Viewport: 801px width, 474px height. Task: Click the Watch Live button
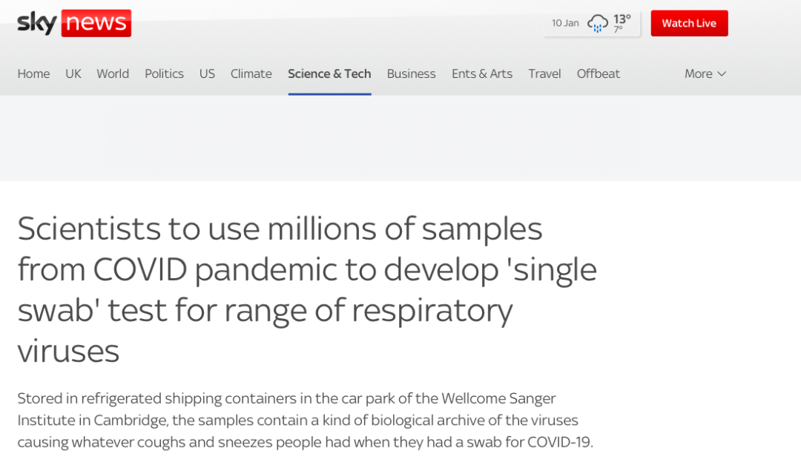pyautogui.click(x=689, y=24)
